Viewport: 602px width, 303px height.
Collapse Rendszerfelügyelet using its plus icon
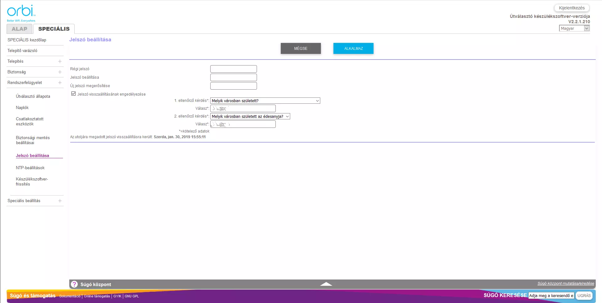point(60,83)
